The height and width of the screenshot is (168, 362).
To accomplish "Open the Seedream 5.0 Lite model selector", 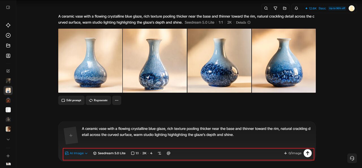I will tap(109, 153).
